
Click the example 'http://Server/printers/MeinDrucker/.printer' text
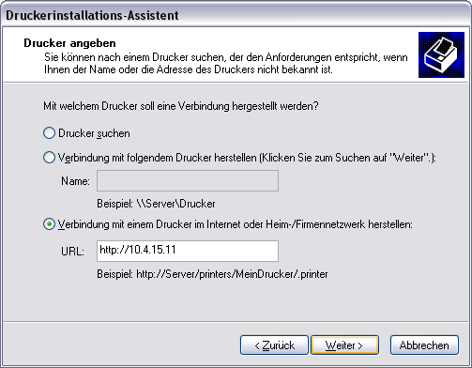[232, 274]
